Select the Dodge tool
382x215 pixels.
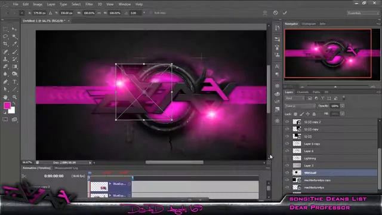14,74
